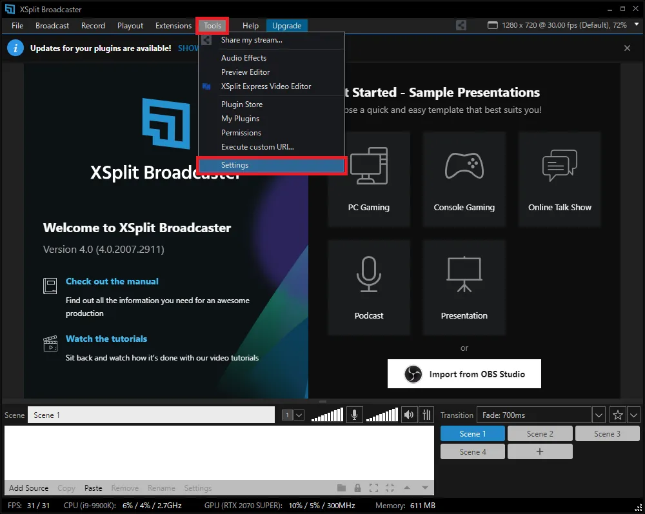Click the SHOW link in notification
The width and height of the screenshot is (645, 514).
[x=188, y=48]
